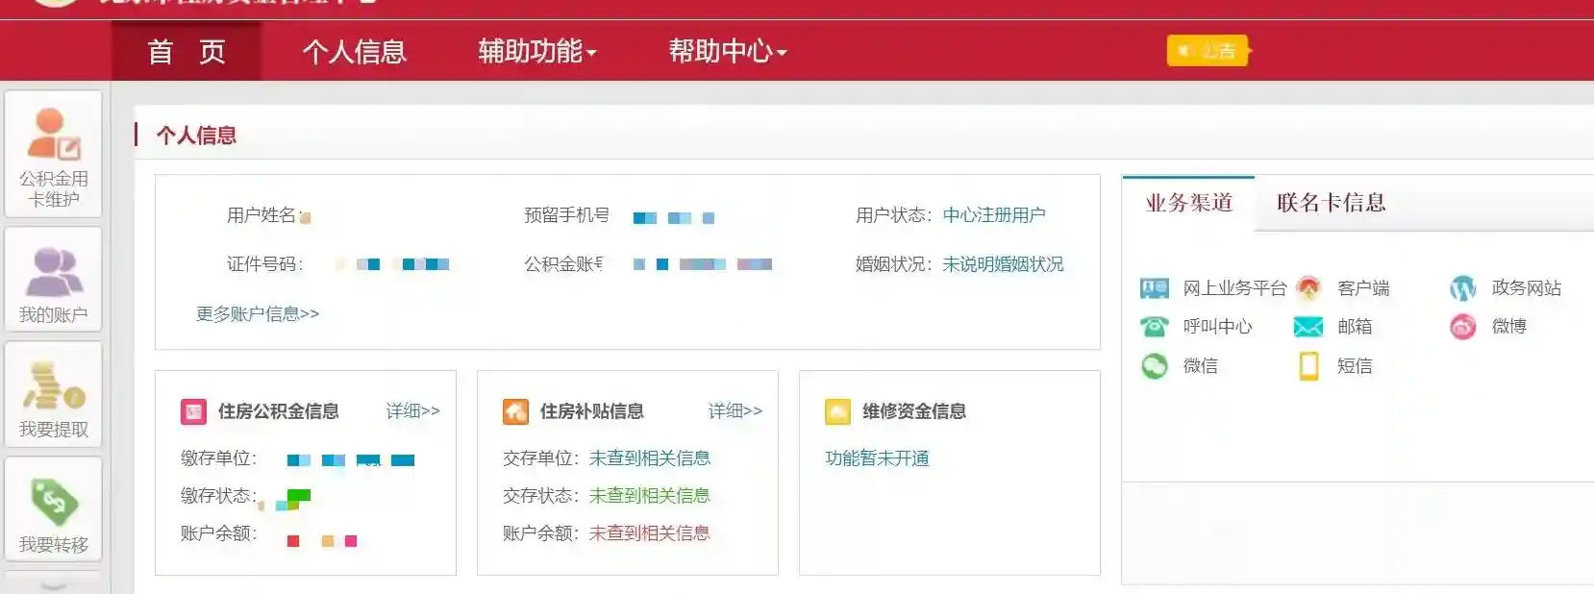Open 详细>> link for 住房补贴信息
Image resolution: width=1594 pixels, height=594 pixels.
(735, 411)
